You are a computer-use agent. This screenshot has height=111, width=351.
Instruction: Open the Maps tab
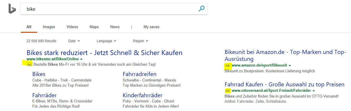tap(94, 27)
